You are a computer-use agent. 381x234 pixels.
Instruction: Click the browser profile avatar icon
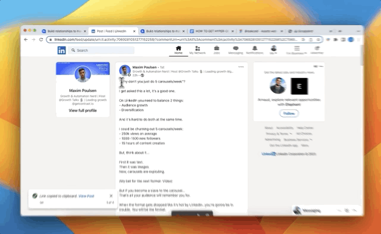tap(351, 40)
